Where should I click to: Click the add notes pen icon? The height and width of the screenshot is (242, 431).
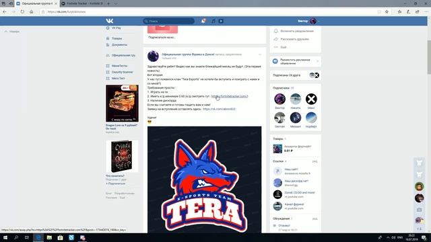[409, 12]
